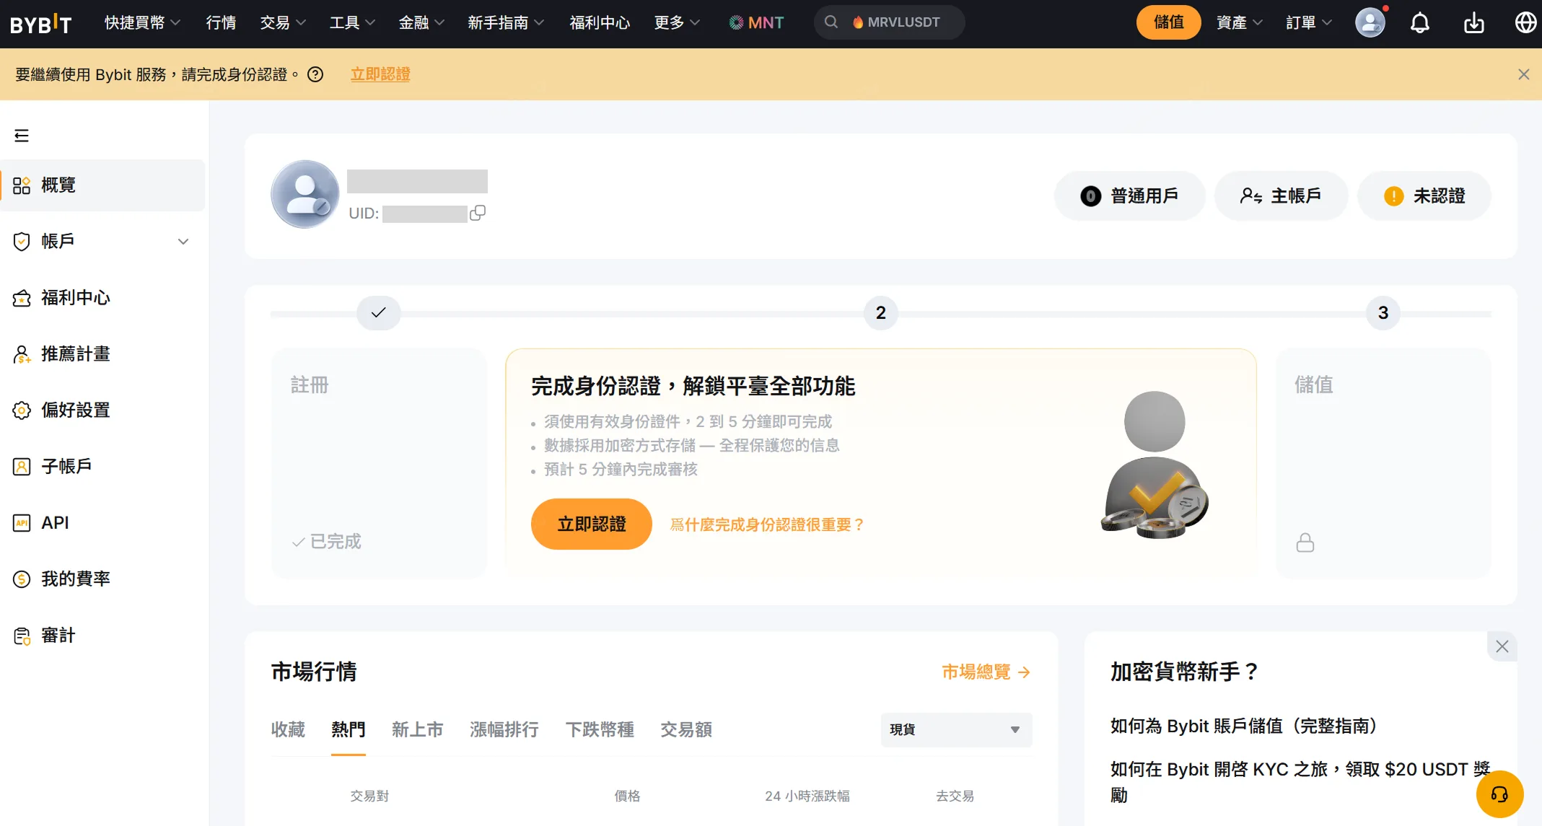Click the 價格 column header

pos(627,796)
